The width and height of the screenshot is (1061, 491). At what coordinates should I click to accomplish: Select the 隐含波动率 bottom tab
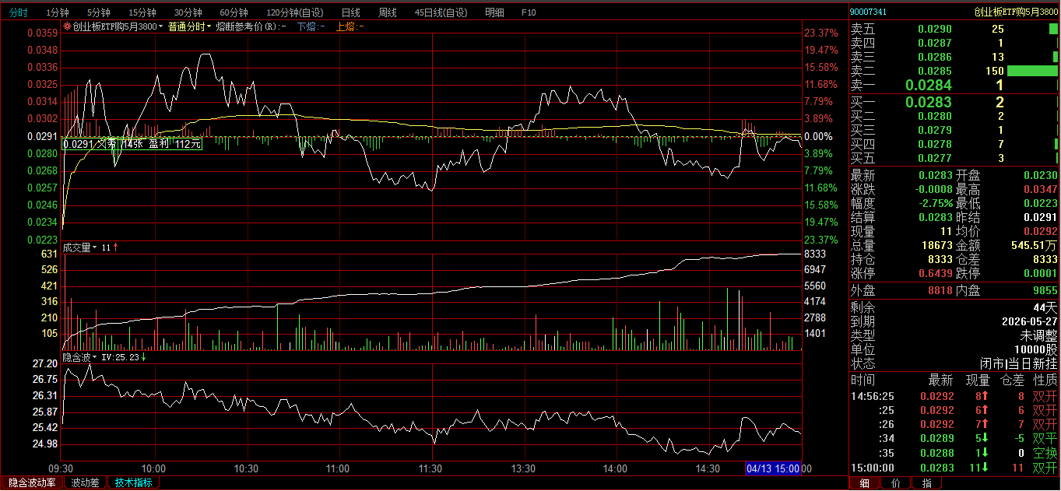pos(32,482)
